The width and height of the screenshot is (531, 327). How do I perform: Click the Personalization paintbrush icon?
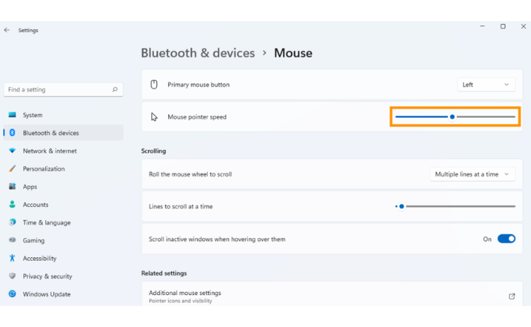coord(12,169)
